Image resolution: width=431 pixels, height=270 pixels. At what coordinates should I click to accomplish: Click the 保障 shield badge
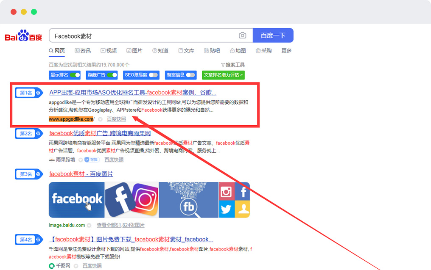tap(92, 160)
